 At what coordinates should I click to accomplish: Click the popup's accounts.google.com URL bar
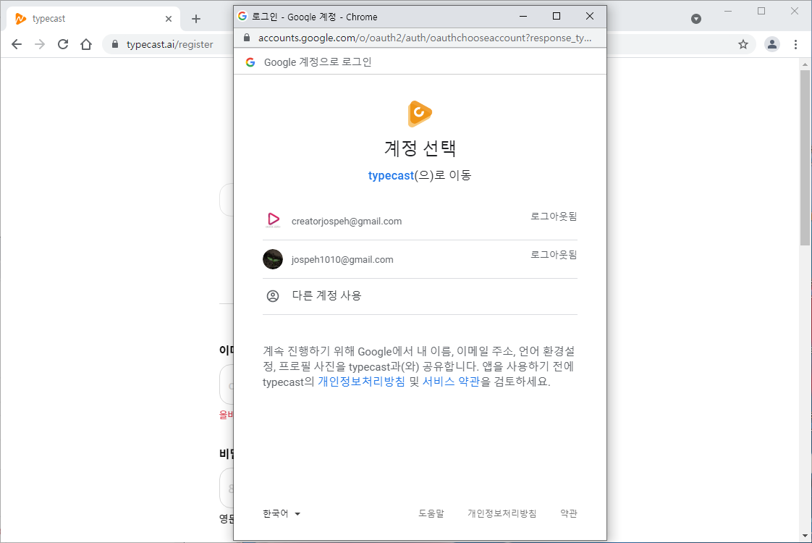click(425, 38)
